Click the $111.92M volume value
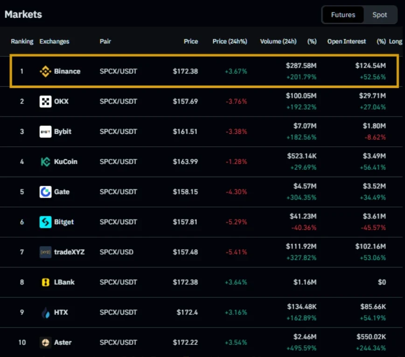The height and width of the screenshot is (357, 405). tap(301, 247)
